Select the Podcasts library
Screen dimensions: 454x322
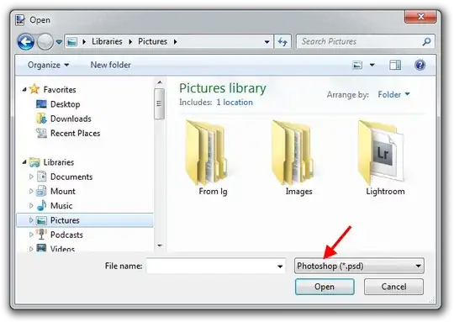66,235
